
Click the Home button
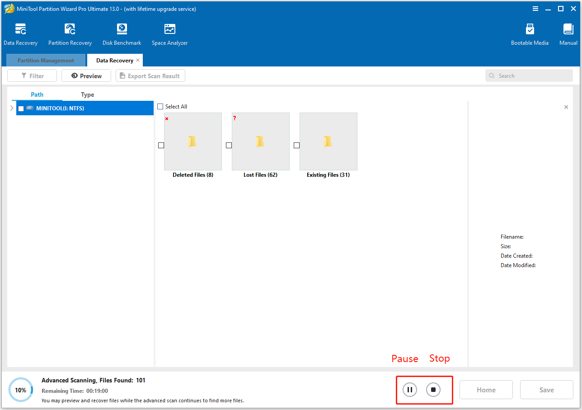pos(486,389)
